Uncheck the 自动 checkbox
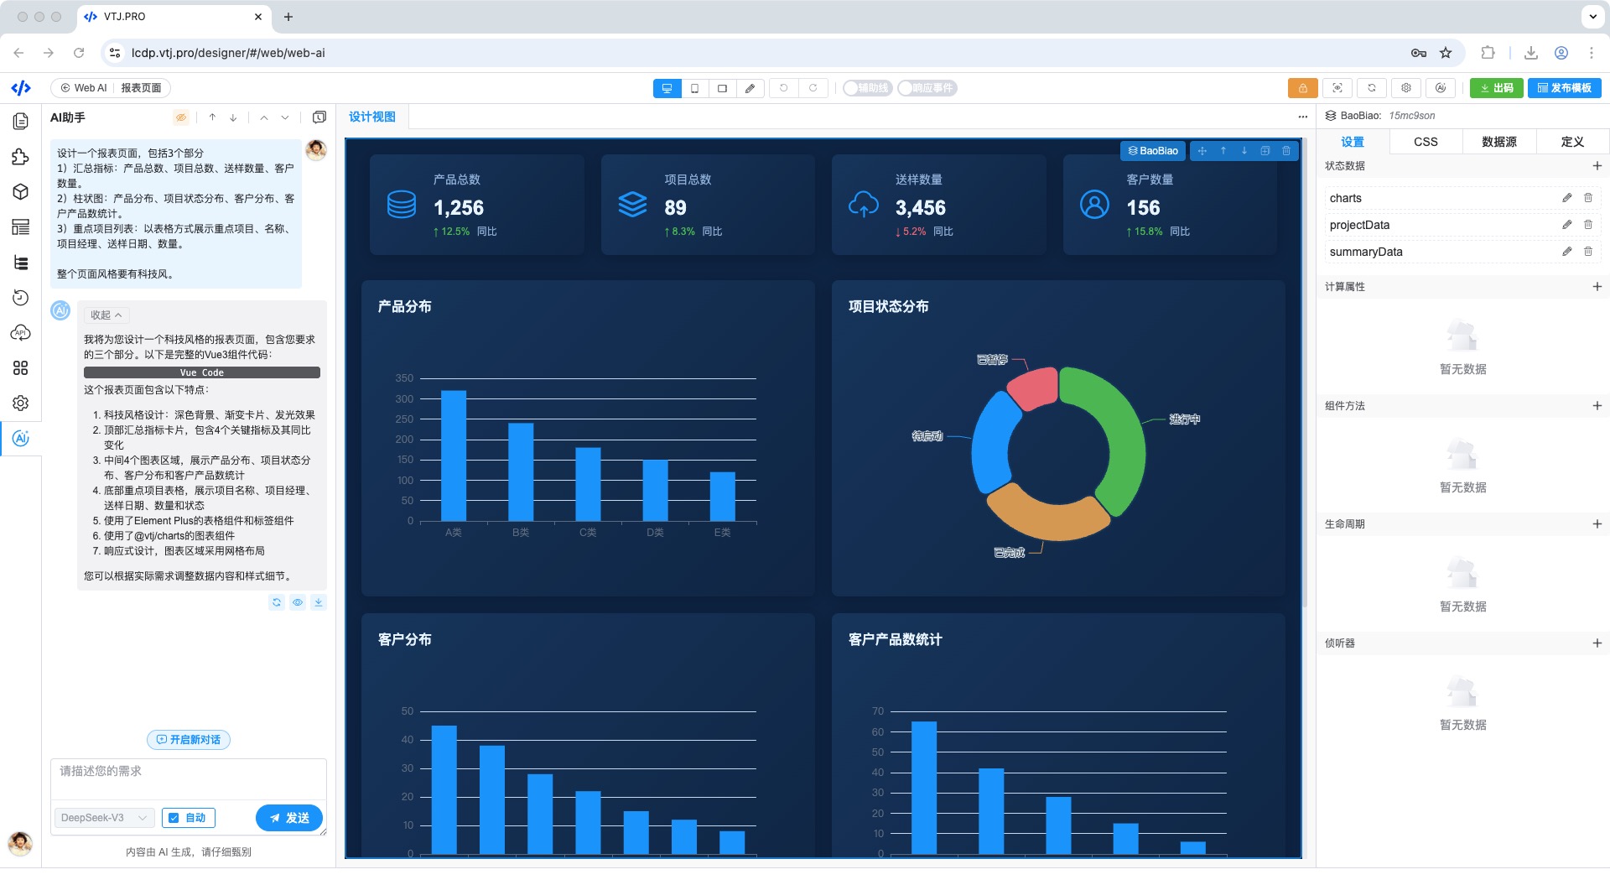1610x885 pixels. point(188,818)
